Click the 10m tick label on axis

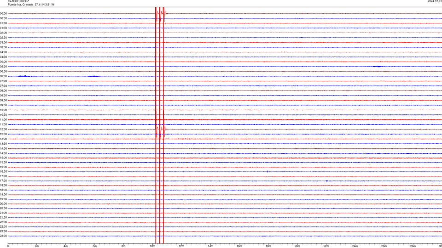click(152, 246)
